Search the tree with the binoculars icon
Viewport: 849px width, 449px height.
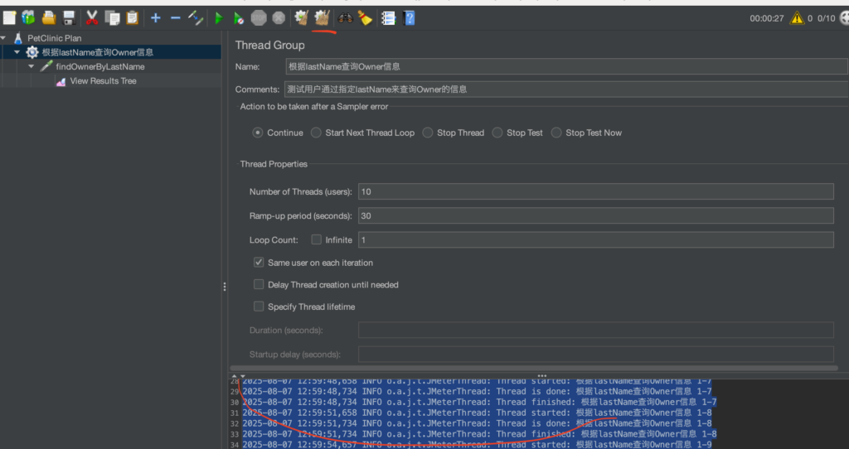coord(345,18)
